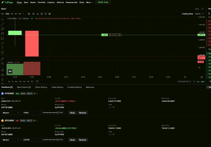Take a chart snapshot with camera icon

tap(50, 14)
